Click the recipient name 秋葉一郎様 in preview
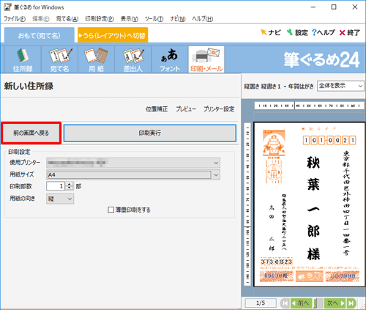Image resolution: width=366 pixels, height=310 pixels. [313, 208]
